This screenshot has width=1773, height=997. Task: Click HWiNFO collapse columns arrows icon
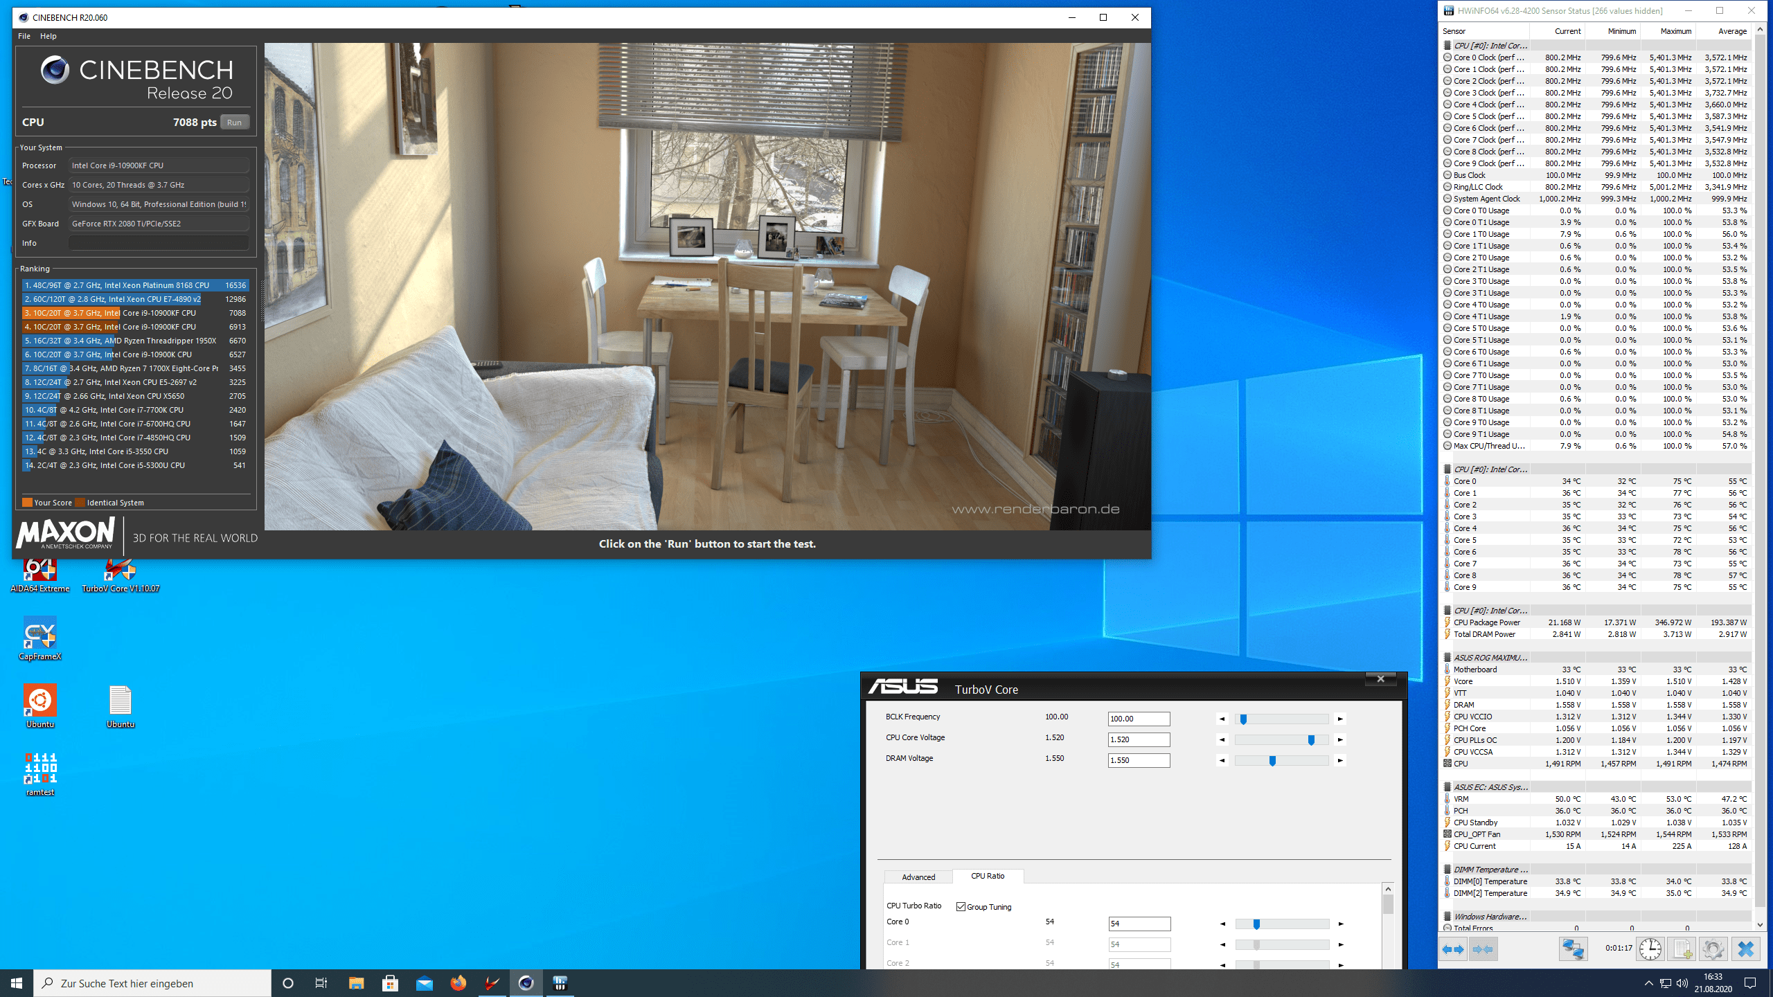coord(1483,949)
